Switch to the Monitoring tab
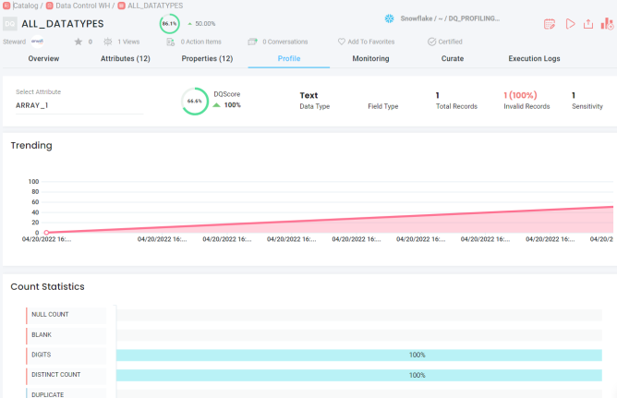This screenshot has height=398, width=617. (370, 59)
